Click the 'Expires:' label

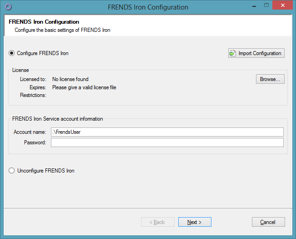(38, 87)
